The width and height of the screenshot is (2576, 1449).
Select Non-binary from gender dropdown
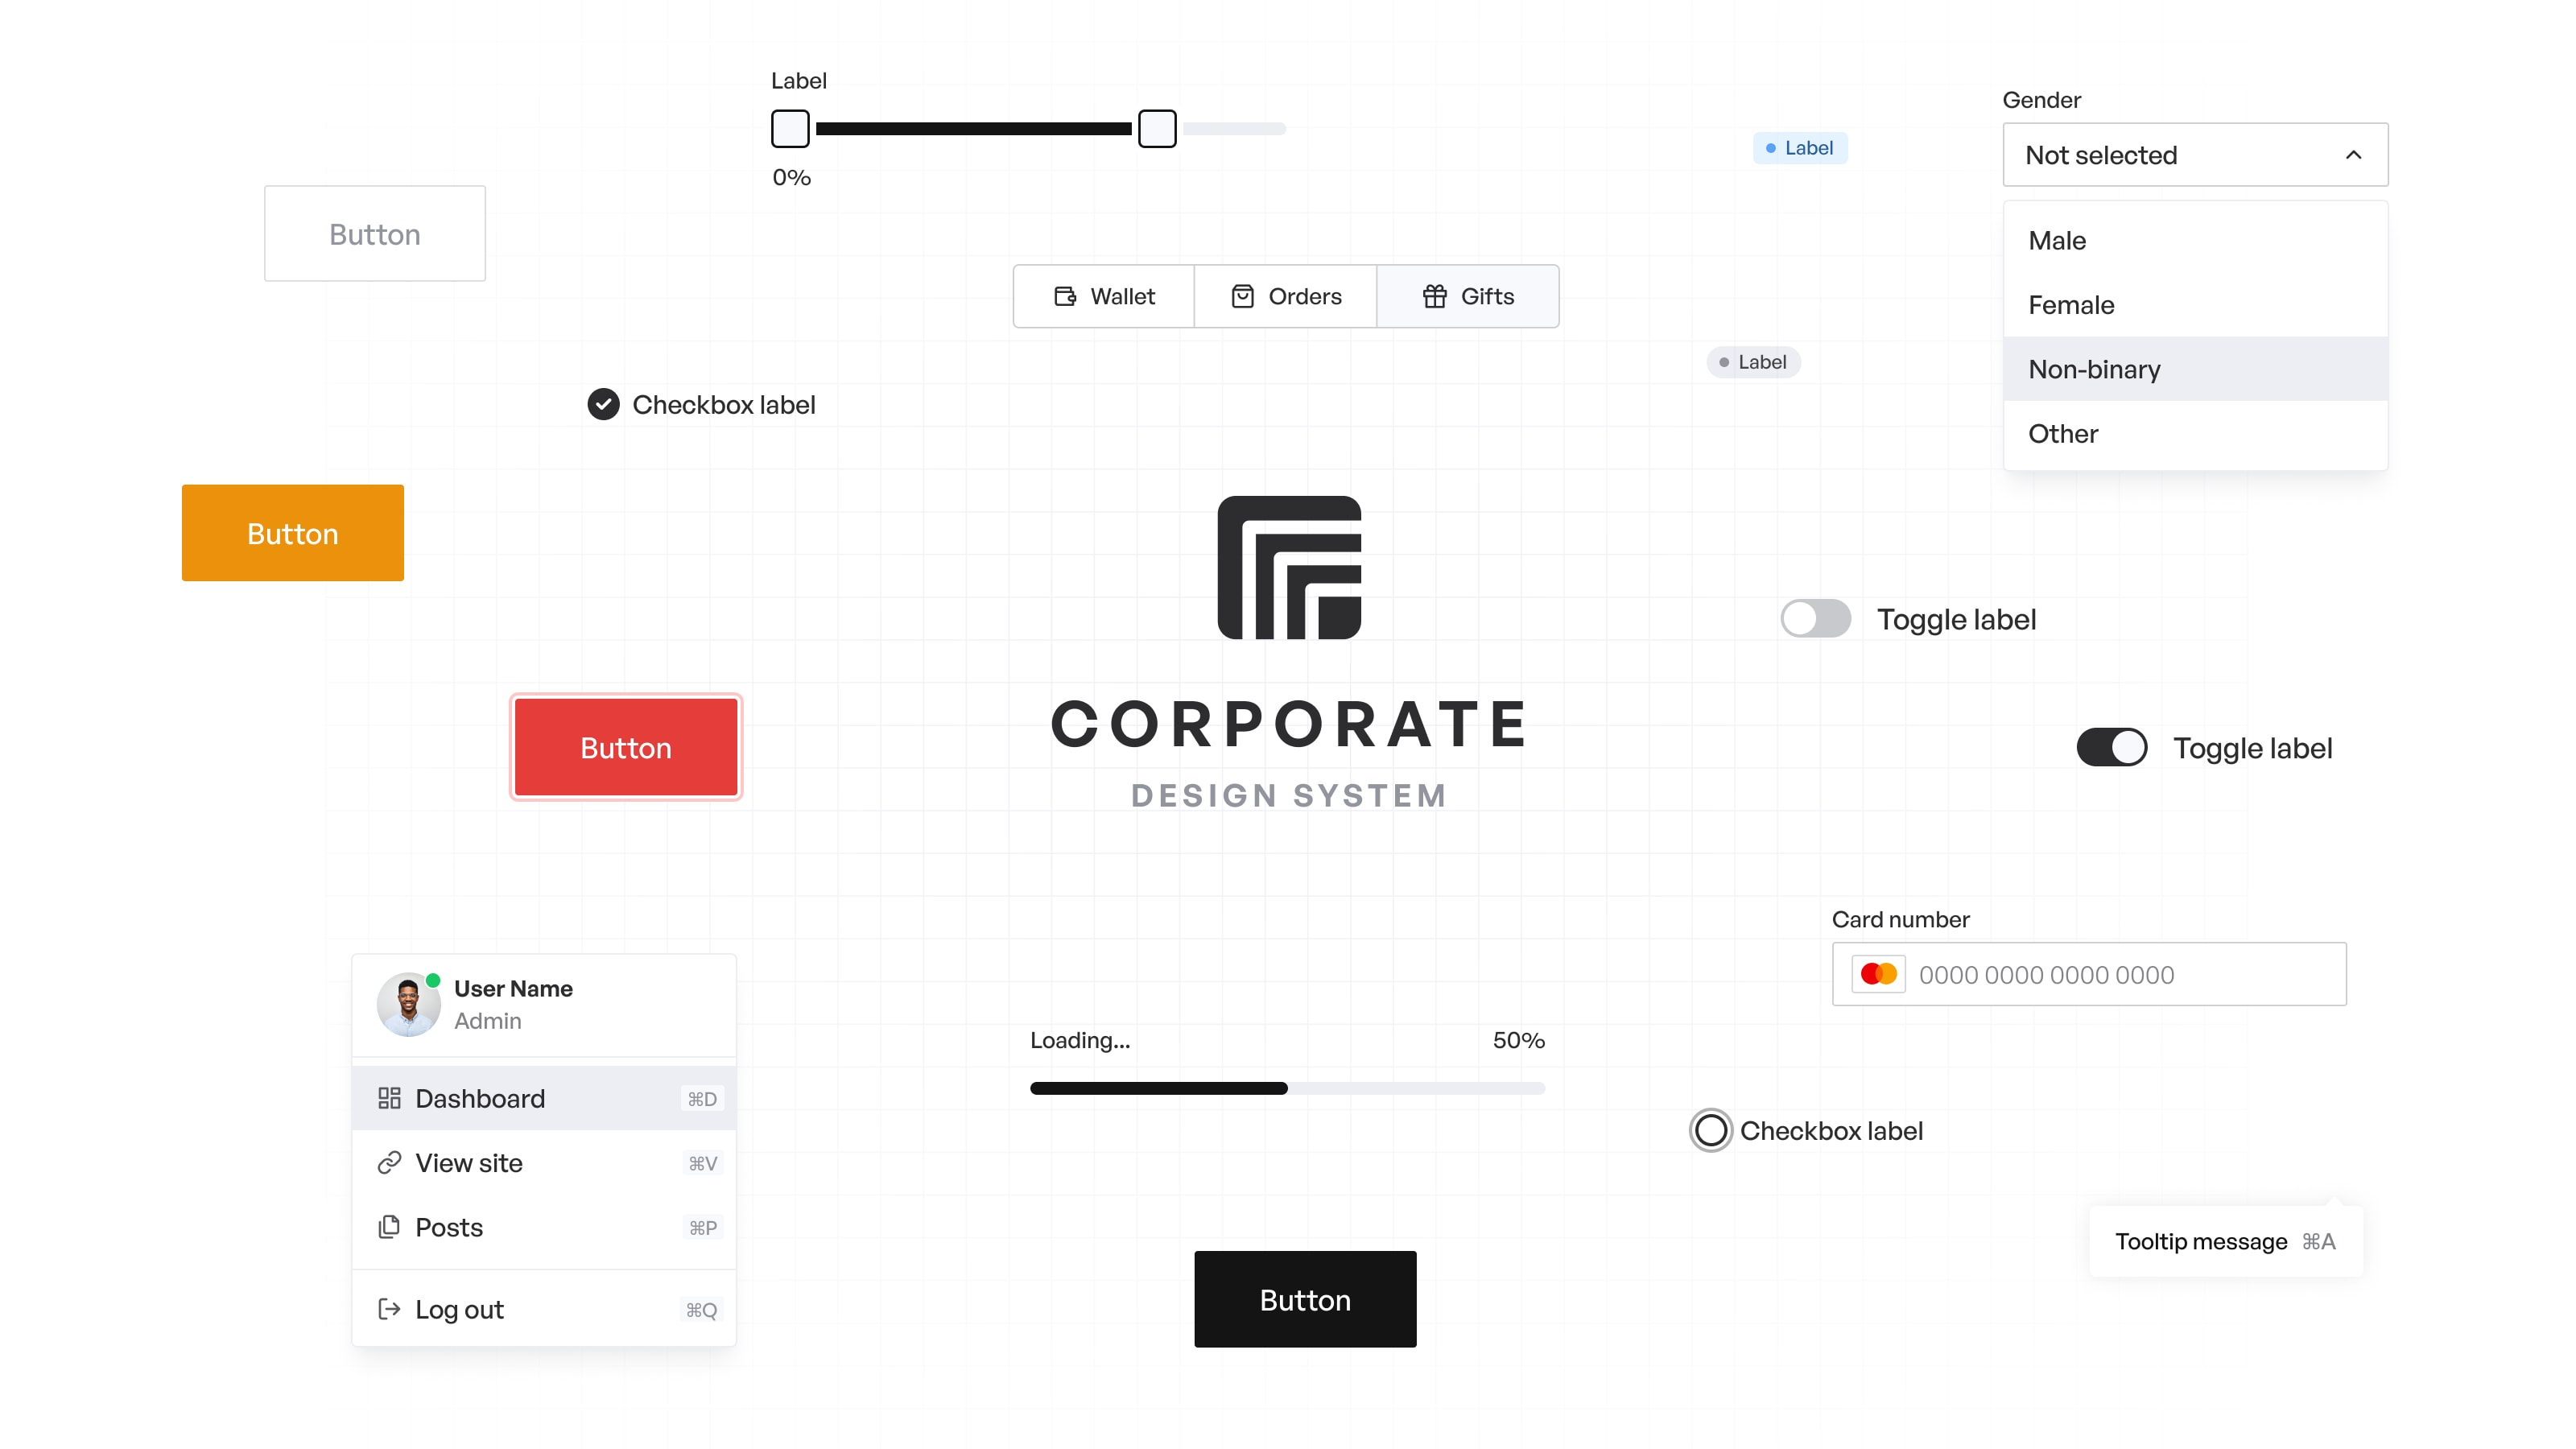point(2195,368)
